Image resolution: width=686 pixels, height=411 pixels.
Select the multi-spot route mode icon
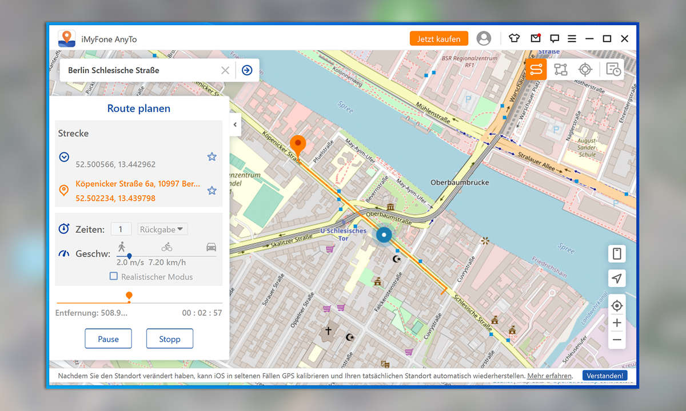pyautogui.click(x=561, y=70)
